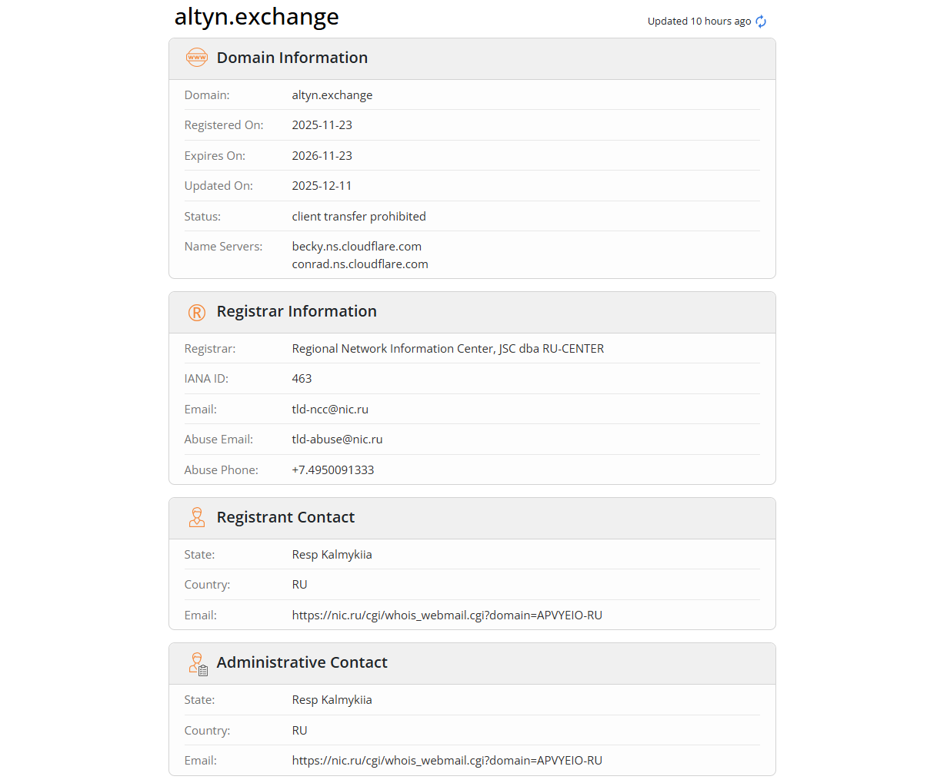947x783 pixels.
Task: Click the altyn.exchange page title
Action: pyautogui.click(x=256, y=17)
